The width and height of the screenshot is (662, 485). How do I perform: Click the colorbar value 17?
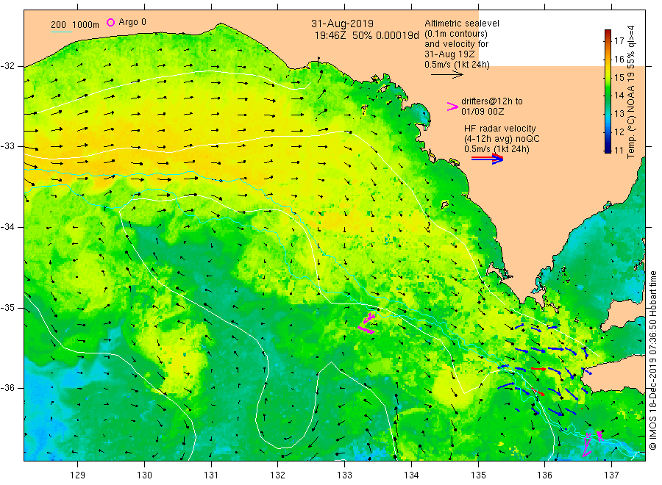tap(619, 41)
